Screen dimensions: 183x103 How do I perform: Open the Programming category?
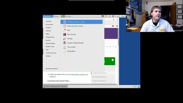(x=50, y=37)
